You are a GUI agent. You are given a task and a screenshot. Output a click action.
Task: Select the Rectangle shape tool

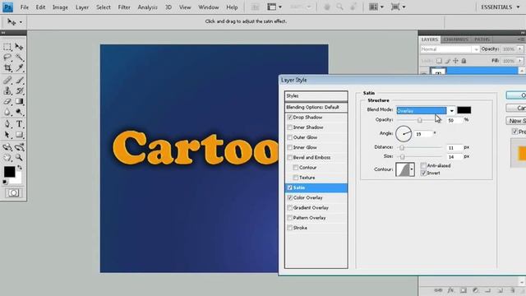click(x=19, y=135)
